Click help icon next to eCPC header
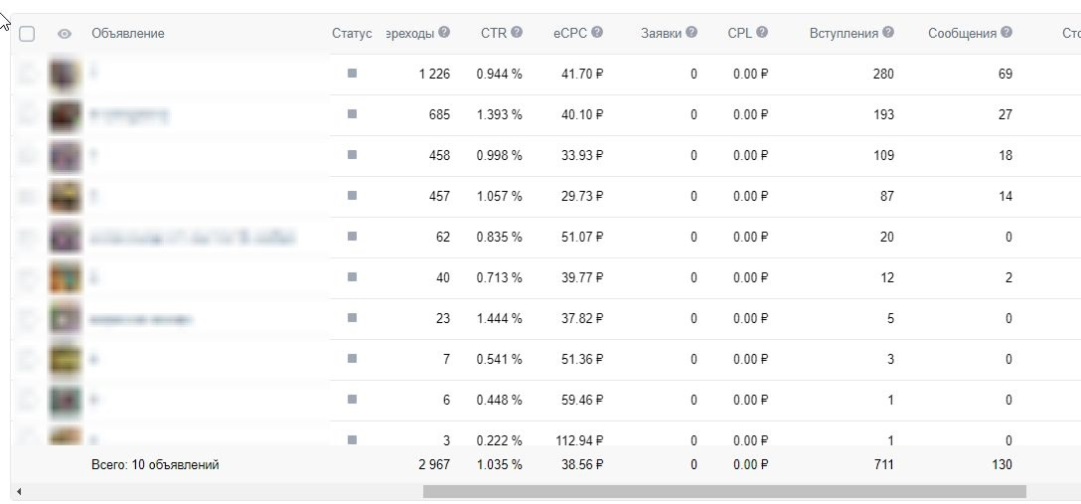 coord(597,33)
